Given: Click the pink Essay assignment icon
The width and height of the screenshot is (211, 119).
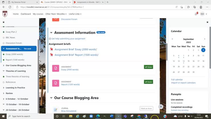Looking at the screenshot, I should point(56,68).
